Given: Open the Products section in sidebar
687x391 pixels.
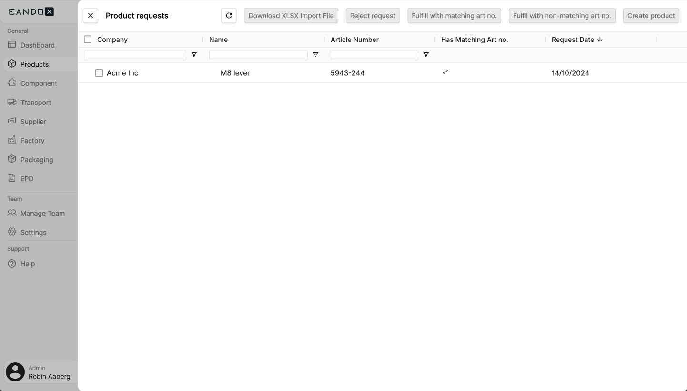Looking at the screenshot, I should [x=34, y=64].
